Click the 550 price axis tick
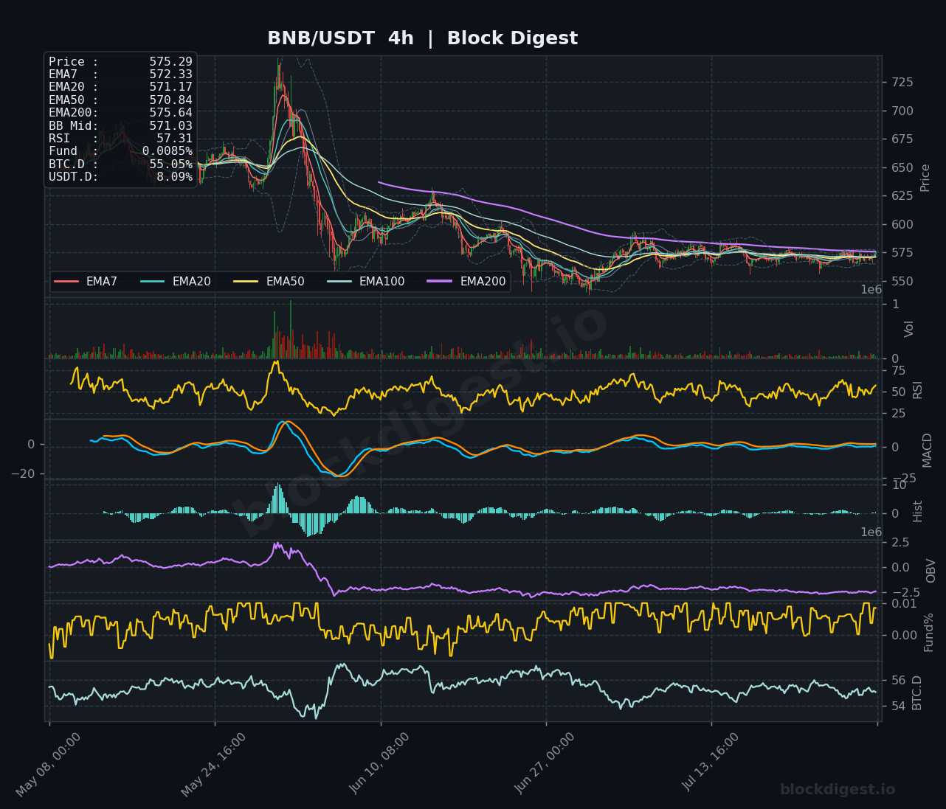The image size is (946, 809). click(x=902, y=282)
